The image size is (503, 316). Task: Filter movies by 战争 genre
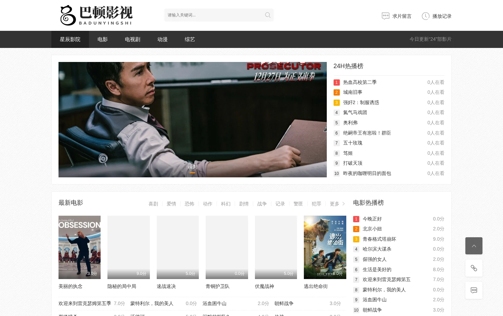pos(262,204)
